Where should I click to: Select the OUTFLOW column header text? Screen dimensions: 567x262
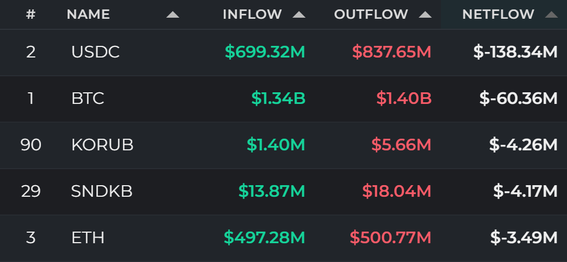(371, 14)
